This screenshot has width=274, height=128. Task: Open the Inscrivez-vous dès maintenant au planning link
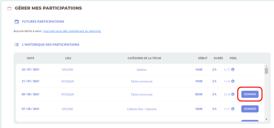72,31
